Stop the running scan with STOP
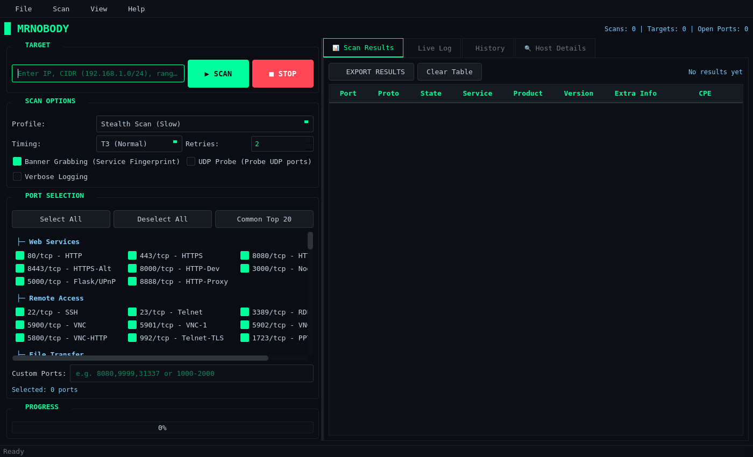The width and height of the screenshot is (753, 457). point(283,74)
